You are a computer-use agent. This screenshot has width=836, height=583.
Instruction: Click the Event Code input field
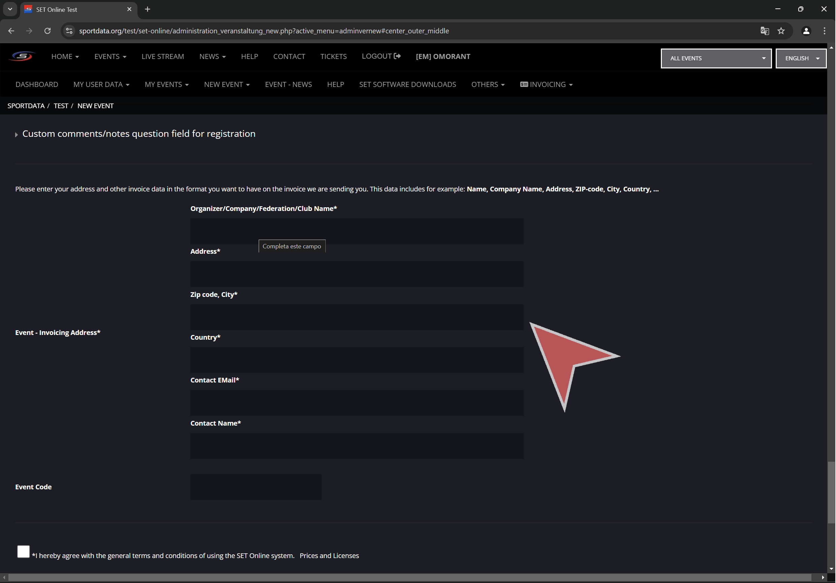(256, 487)
